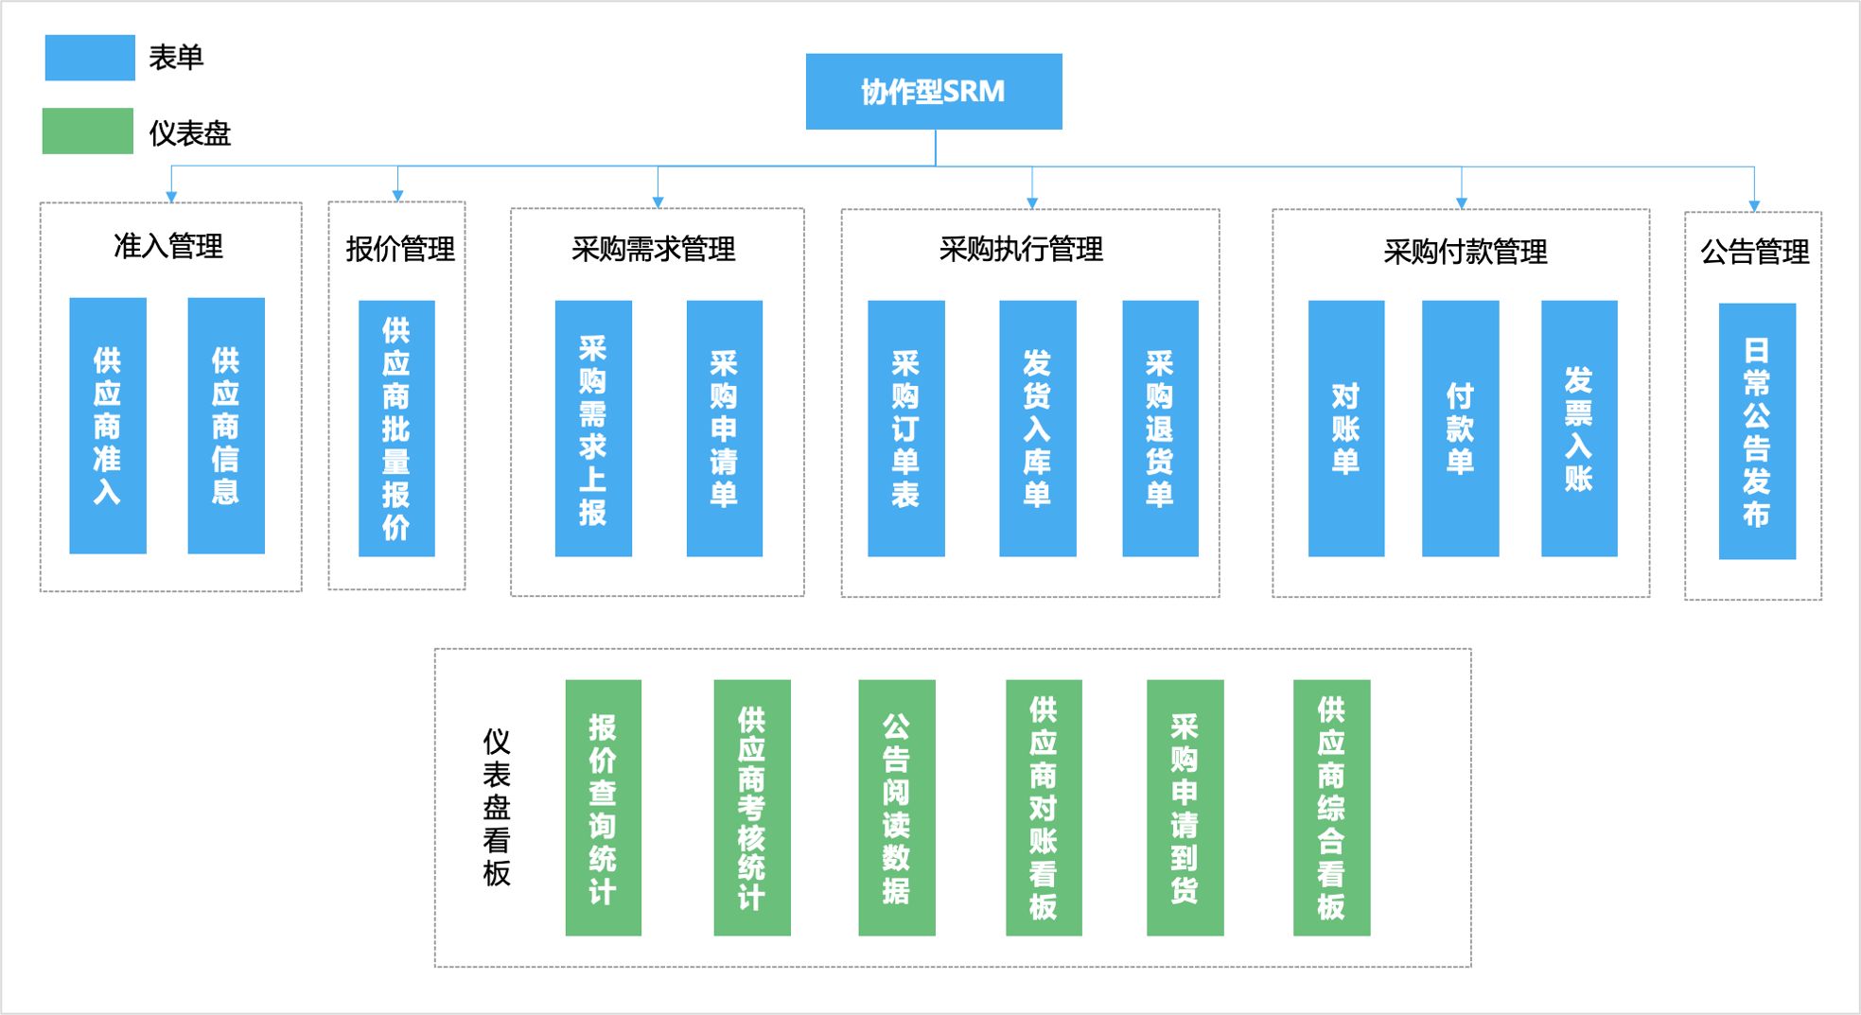Select the green 仪表盘 legend swatch
The width and height of the screenshot is (1861, 1015).
[x=88, y=131]
